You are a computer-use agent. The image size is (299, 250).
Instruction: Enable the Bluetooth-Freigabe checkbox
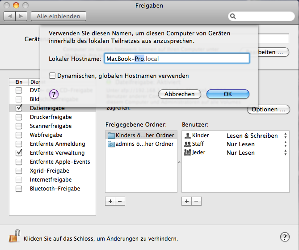click(x=19, y=189)
